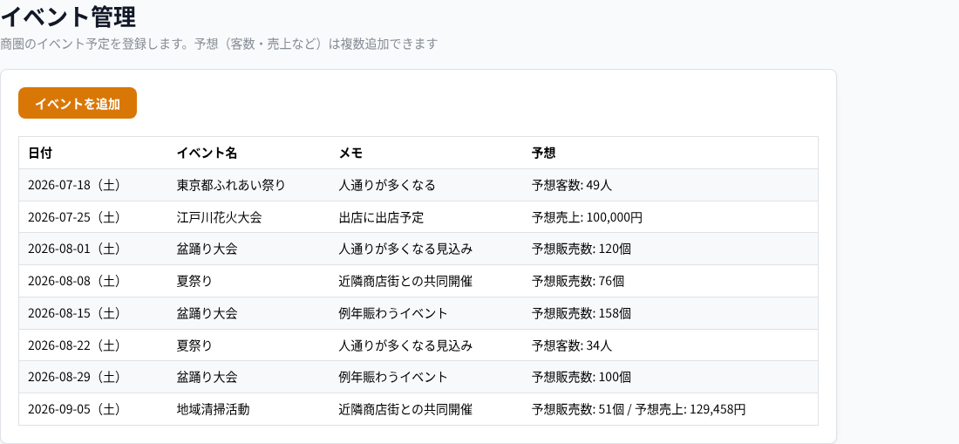
Task: Select the メモ column header
Action: [350, 153]
